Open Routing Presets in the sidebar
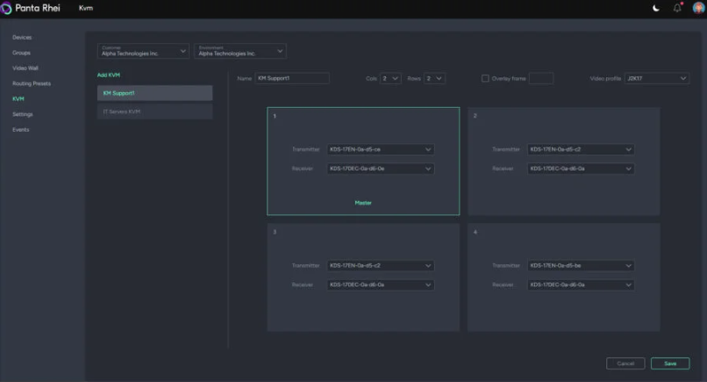The image size is (707, 382). tap(32, 83)
